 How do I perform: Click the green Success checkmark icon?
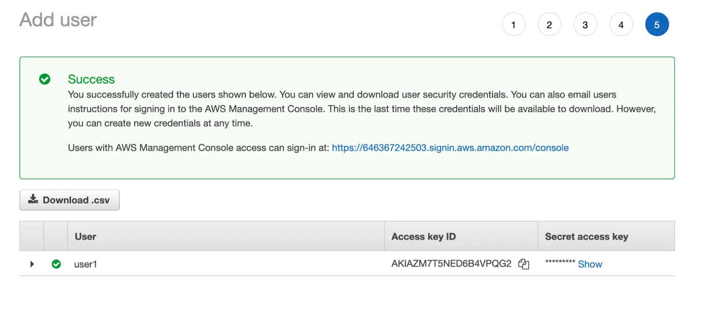point(45,79)
